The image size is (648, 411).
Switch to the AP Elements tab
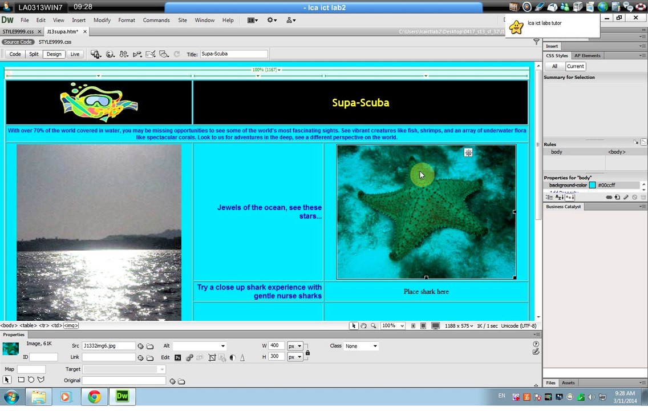(x=587, y=55)
